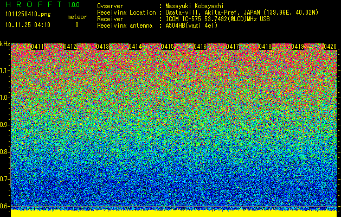Image resolution: width=341 pixels, height=217 pixels.
Task: Click the yellow signal level strip at bottom
Action: [174, 214]
